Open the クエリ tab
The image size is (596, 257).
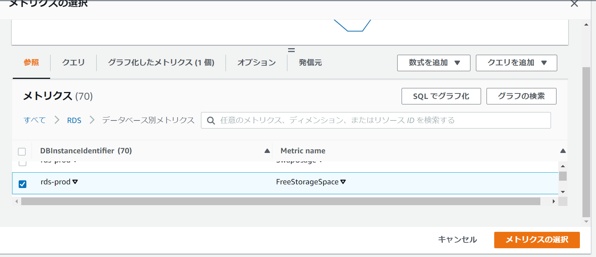[73, 62]
